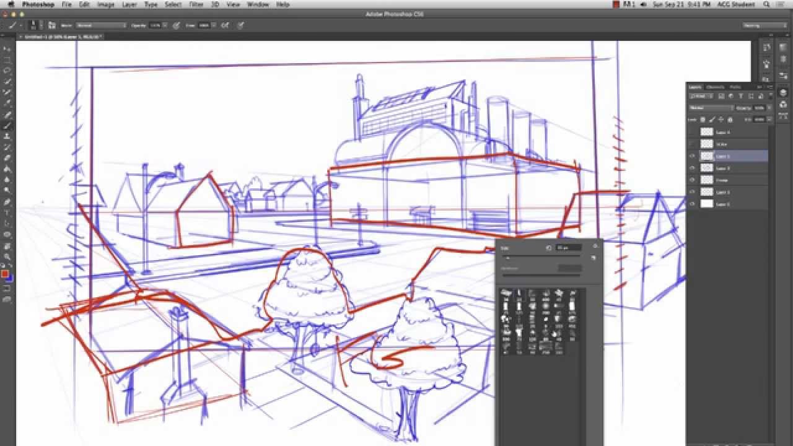
Task: Hide Layer 1 using its eye icon
Action: [x=692, y=204]
